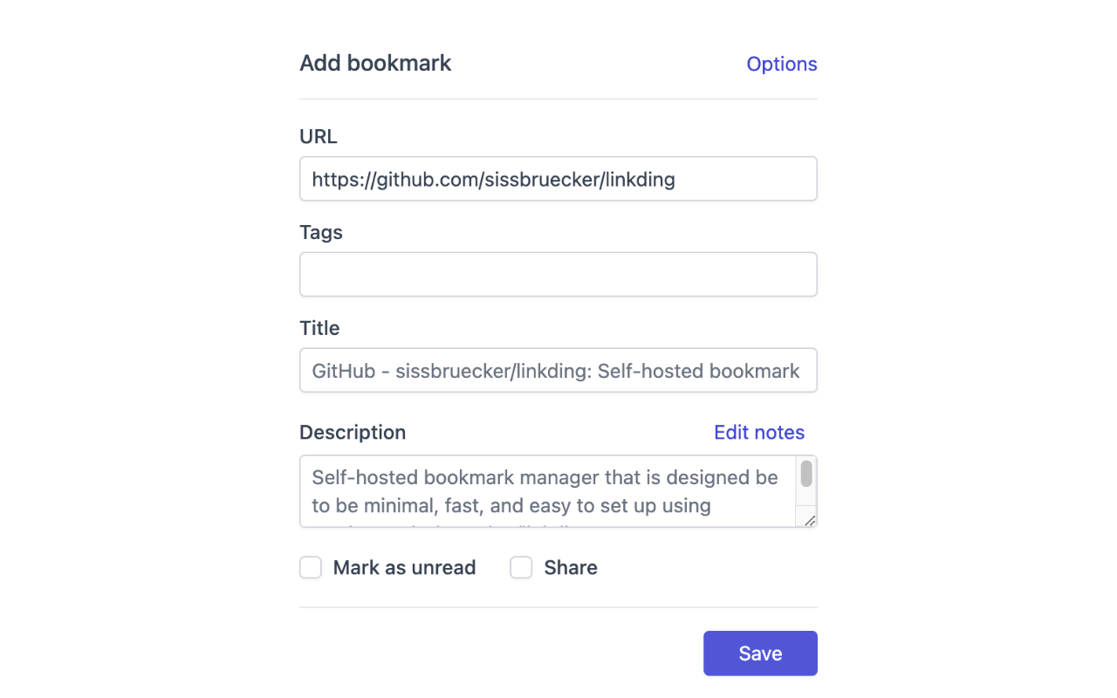Click the Save button
The height and width of the screenshot is (698, 1117).
point(759,653)
